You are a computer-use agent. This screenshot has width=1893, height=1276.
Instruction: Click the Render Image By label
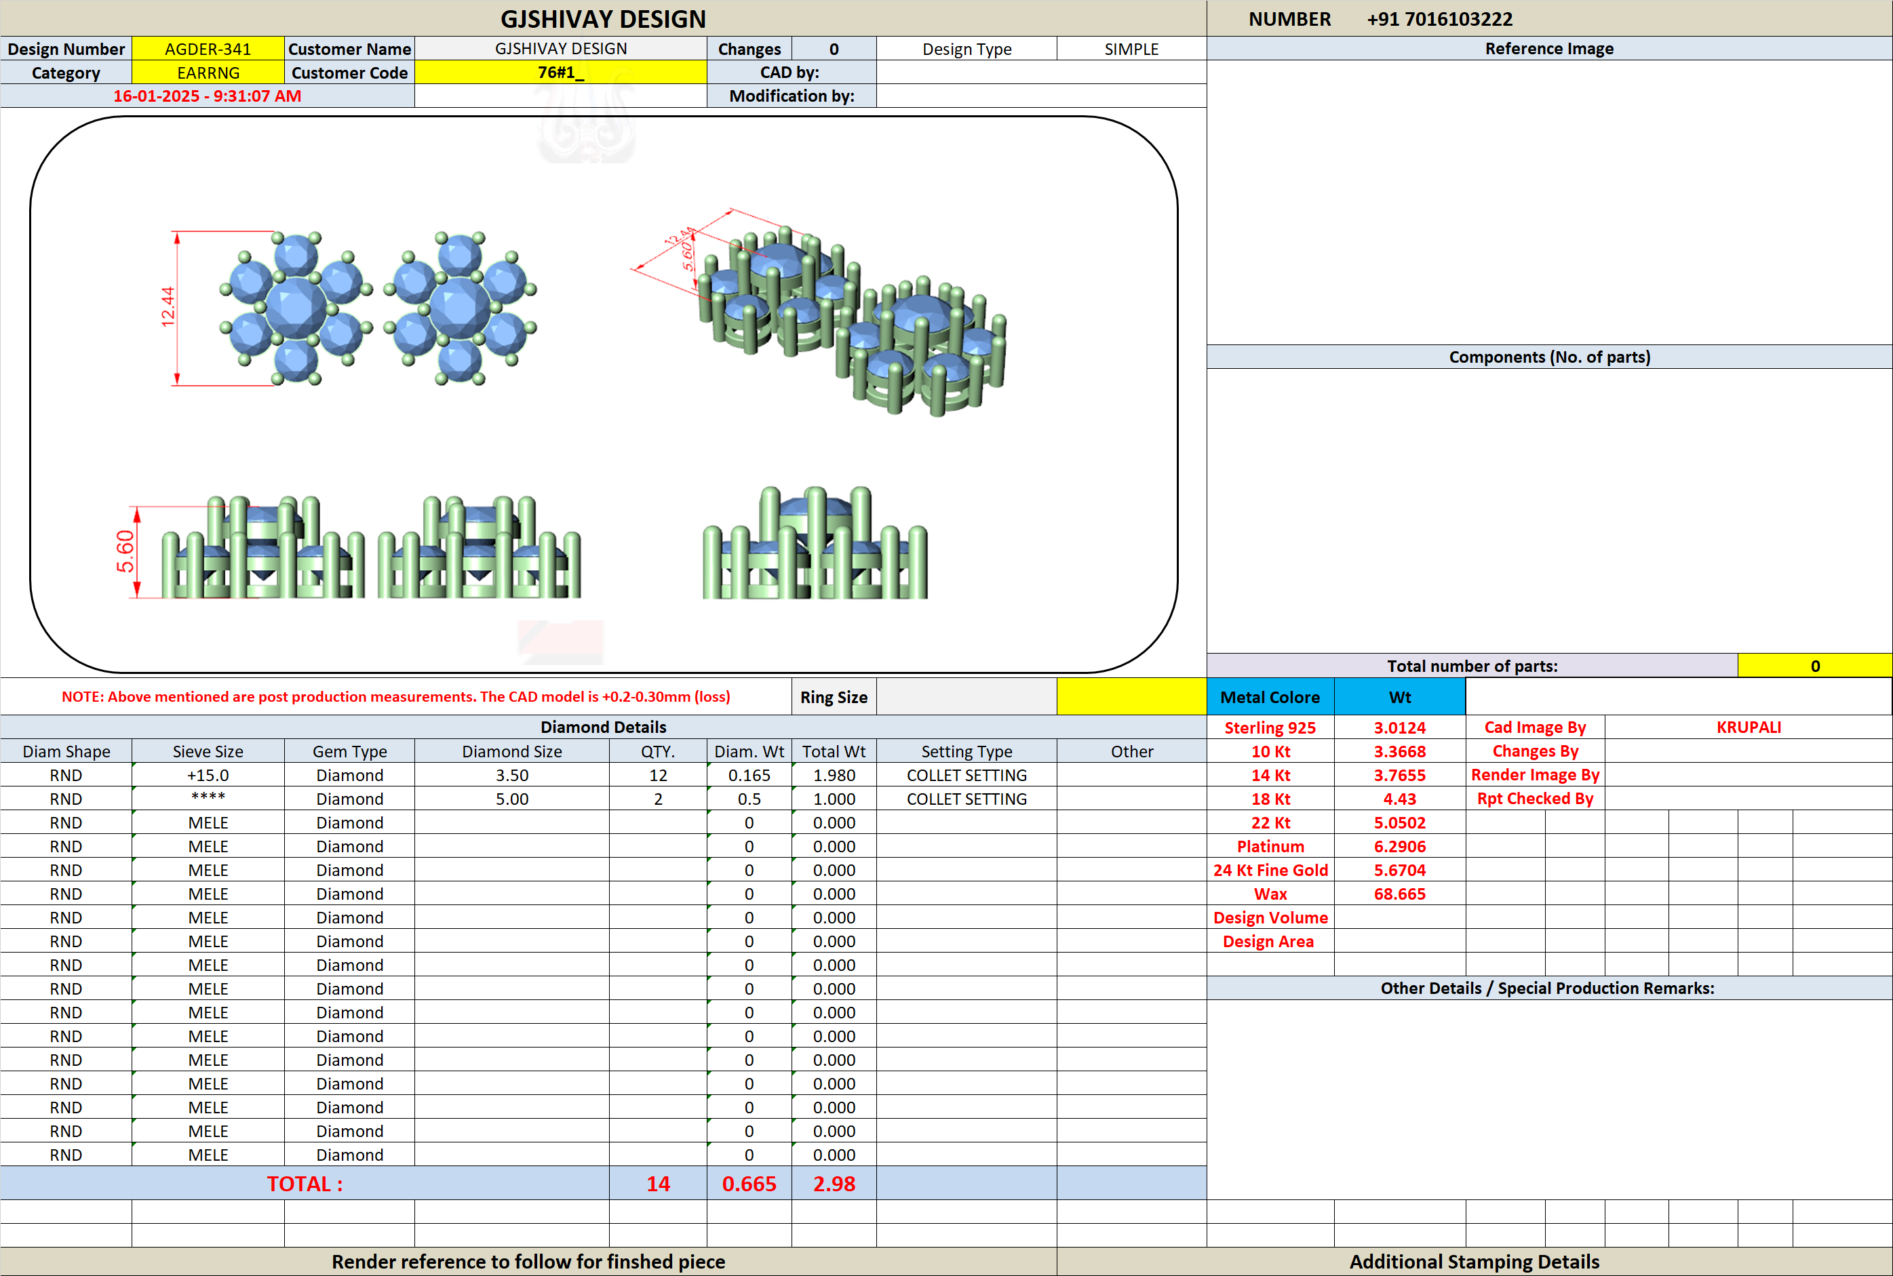coord(1535,775)
